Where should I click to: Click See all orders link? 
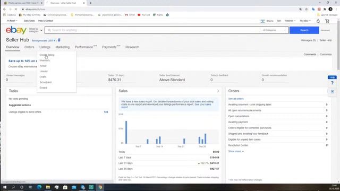pos(236,99)
